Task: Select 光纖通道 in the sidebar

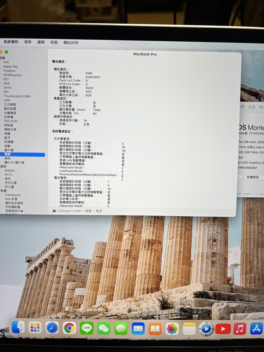Action: [10, 113]
